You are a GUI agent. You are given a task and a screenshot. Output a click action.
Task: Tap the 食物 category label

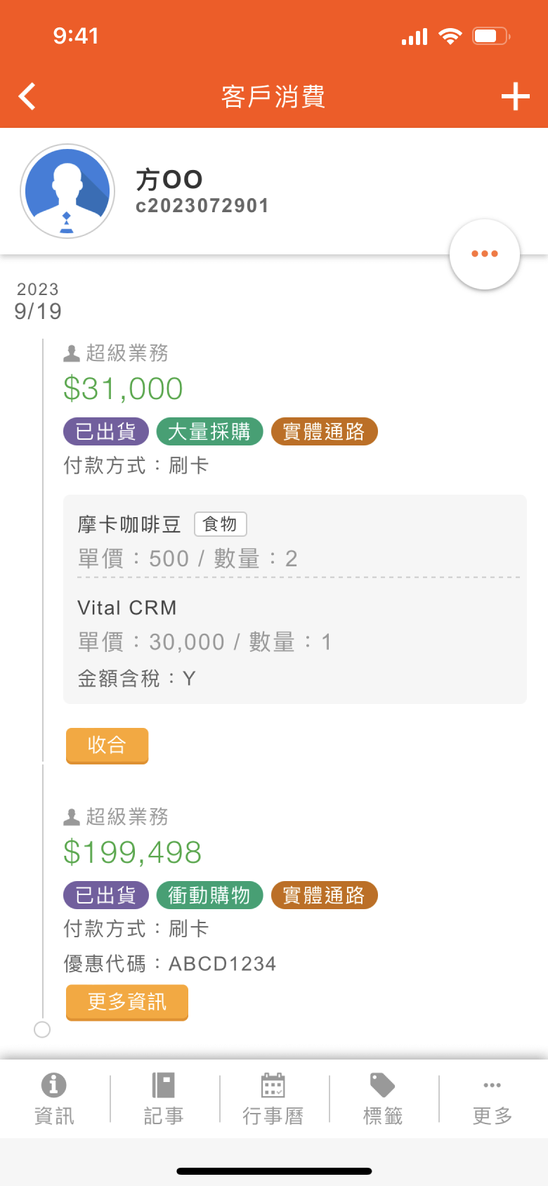click(x=220, y=524)
